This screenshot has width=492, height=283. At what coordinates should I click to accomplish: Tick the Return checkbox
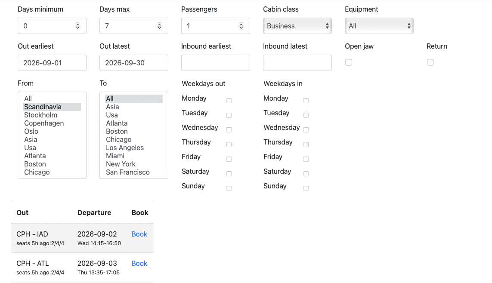[430, 62]
